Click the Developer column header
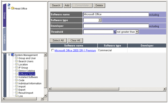 147,46
